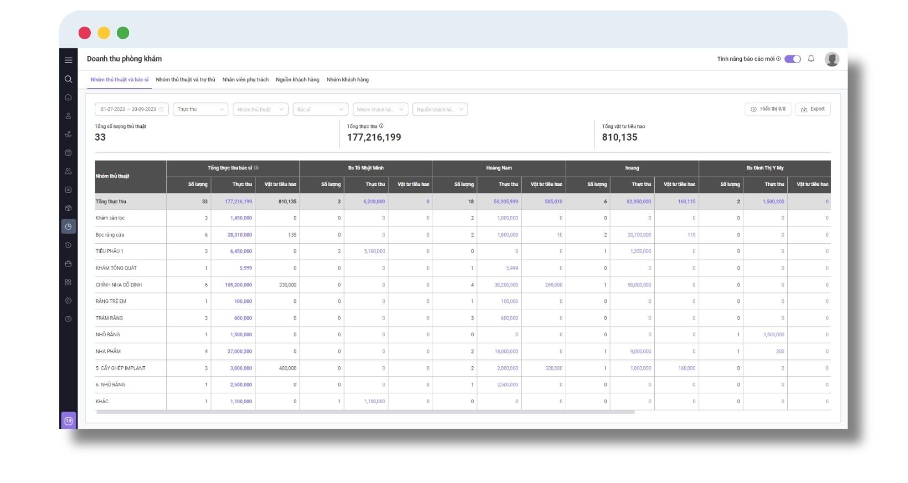Image resolution: width=908 pixels, height=483 pixels.
Task: Expand the Nhóm thủ thuật filter dropdown
Action: [260, 109]
